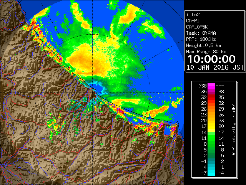Image resolution: width=246 pixels, height=185 pixels.
Task: Select the red 32–35 dBZ legend swatch
Action: coord(211,98)
